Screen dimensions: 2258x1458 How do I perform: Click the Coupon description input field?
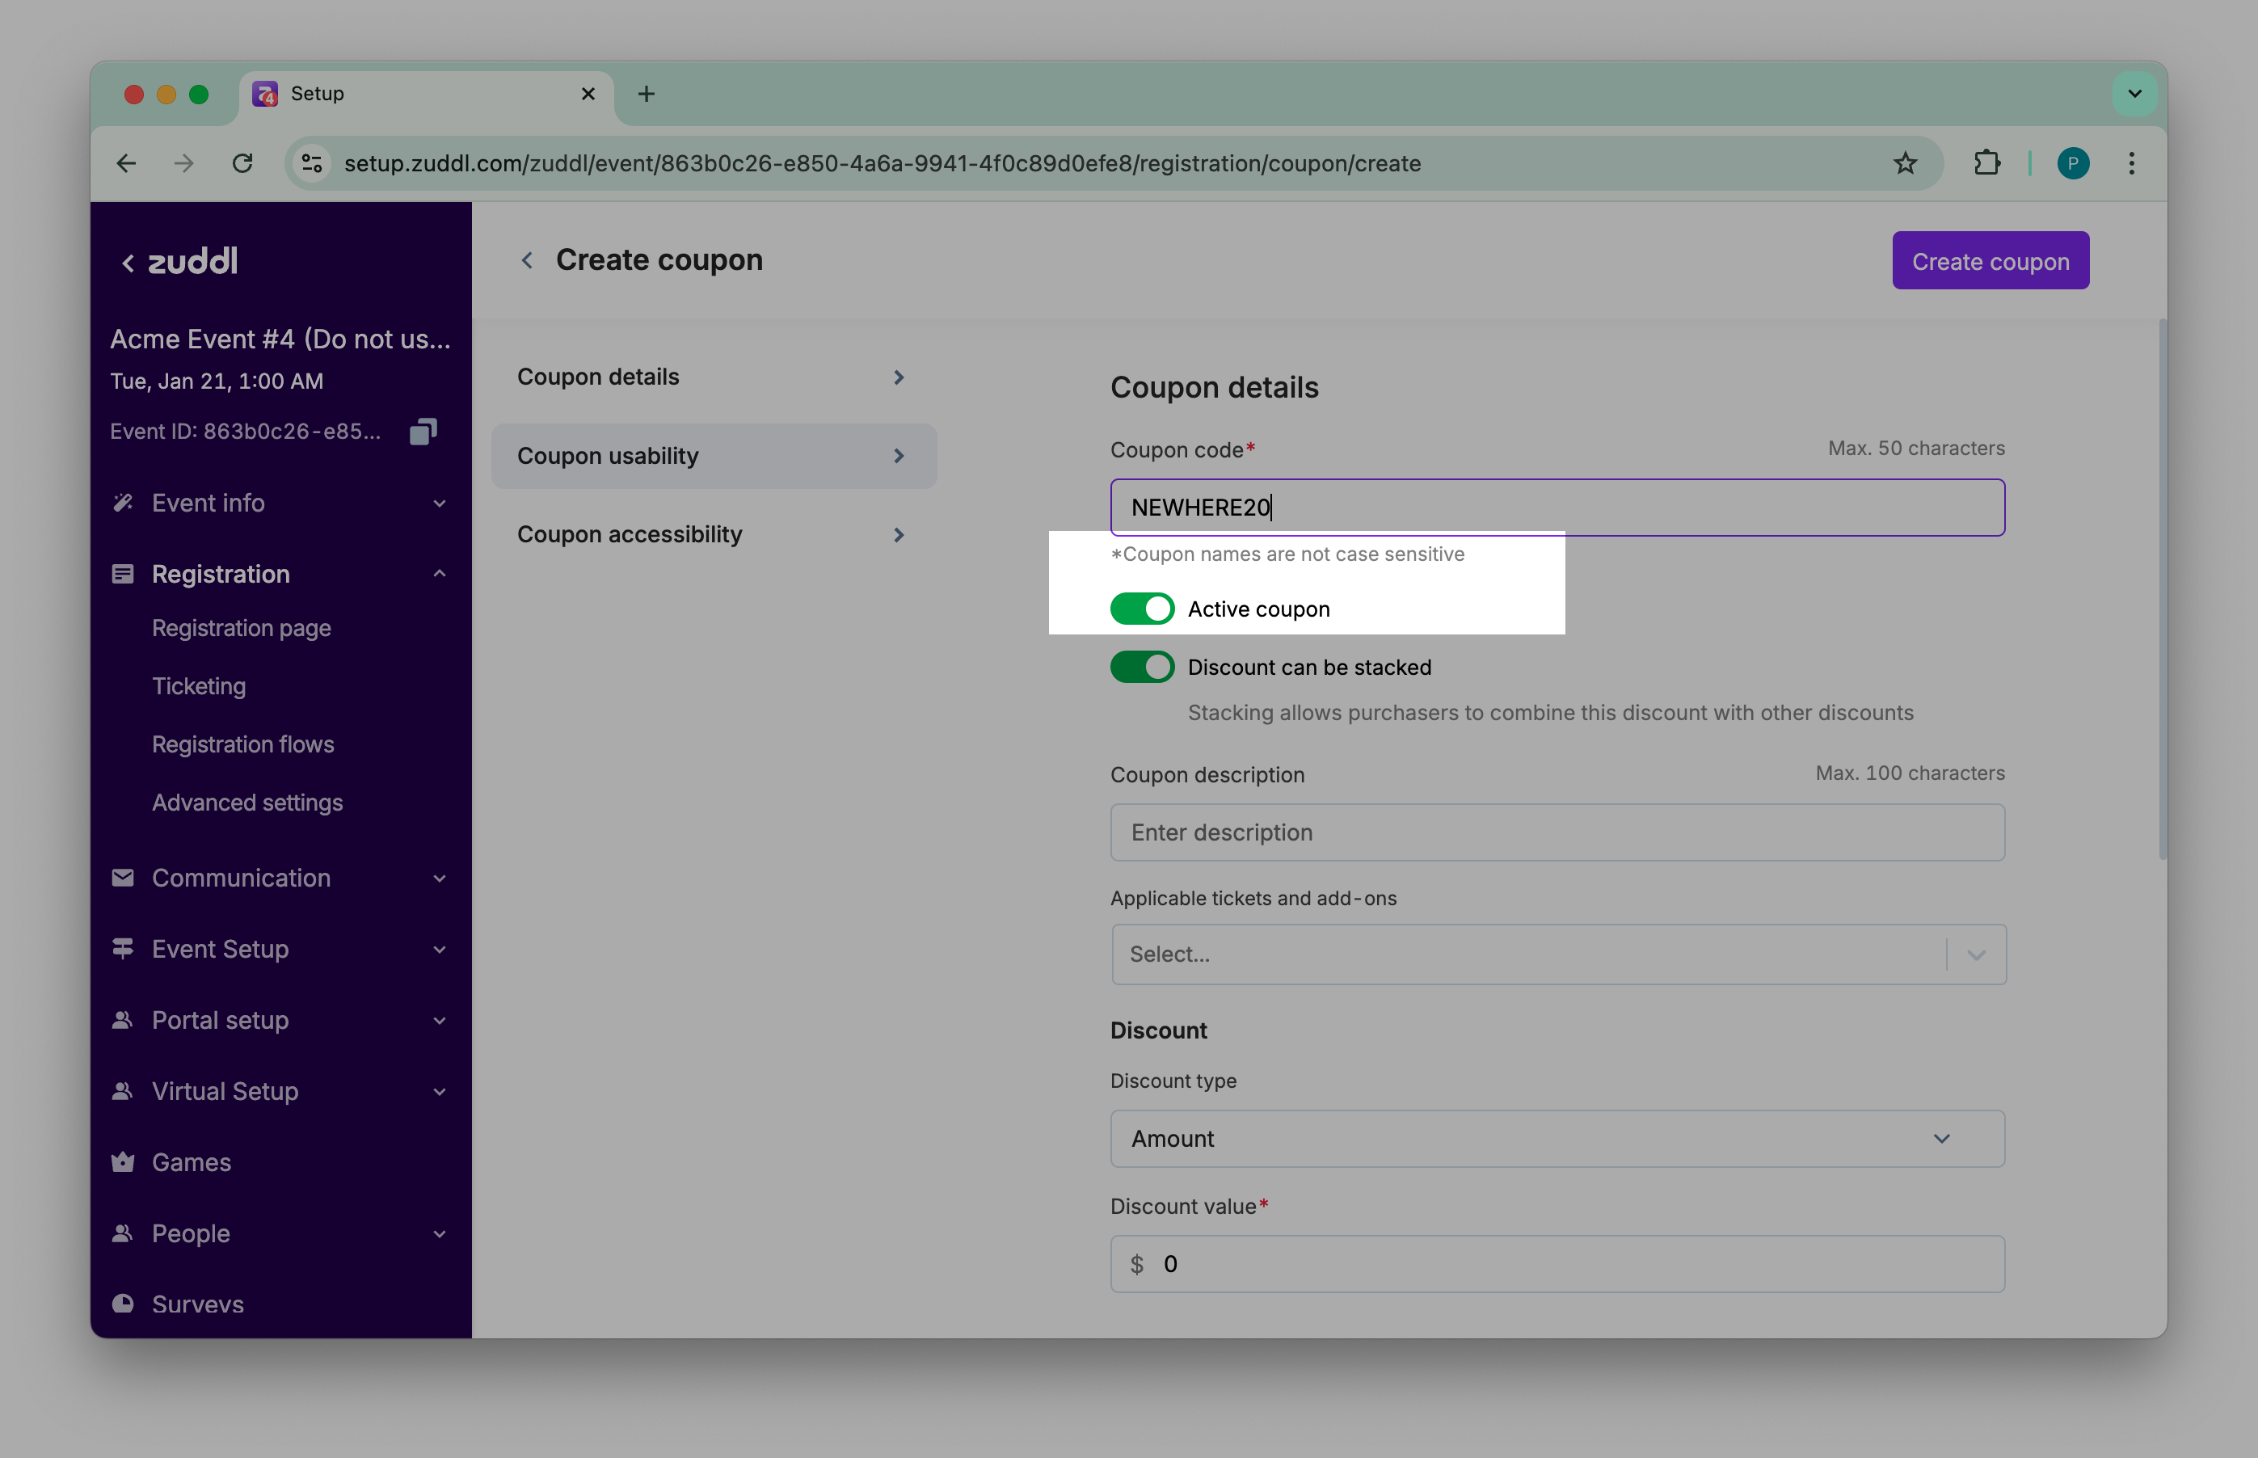(1557, 832)
